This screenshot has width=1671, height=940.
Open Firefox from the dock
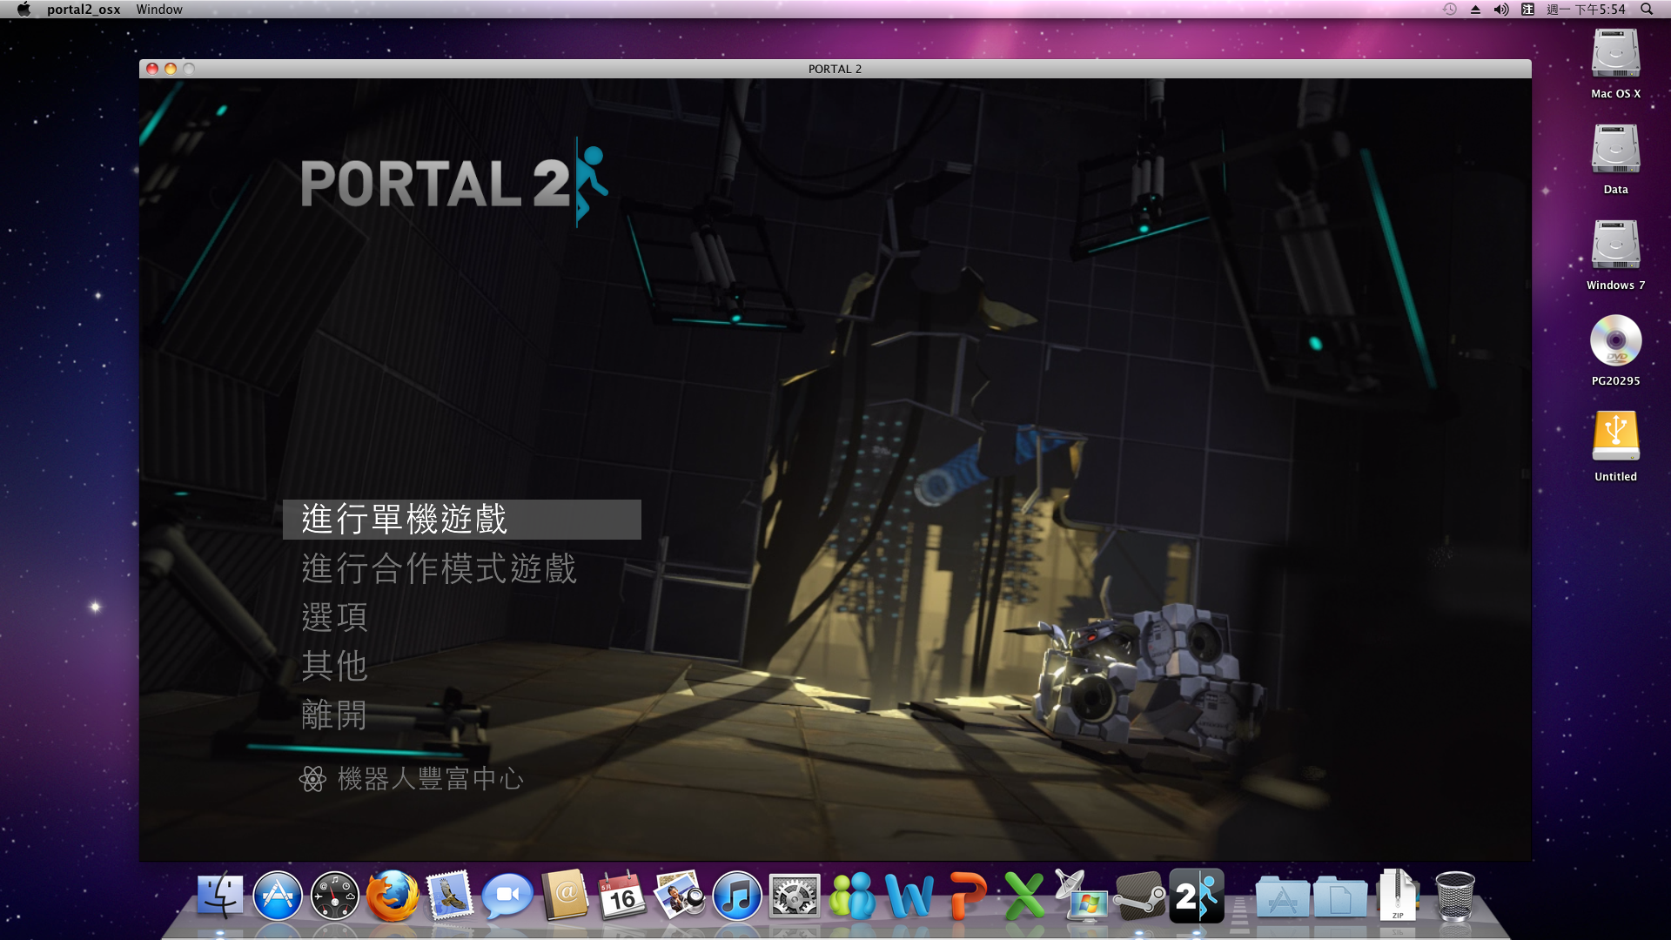tap(393, 896)
